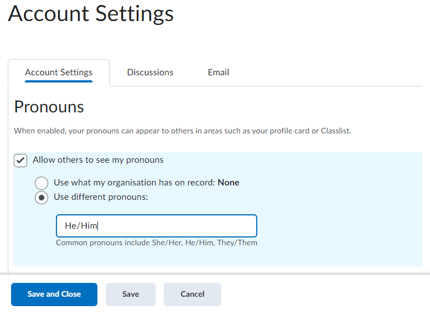Click the 'Allow others to see my pronouns' label

(98, 160)
